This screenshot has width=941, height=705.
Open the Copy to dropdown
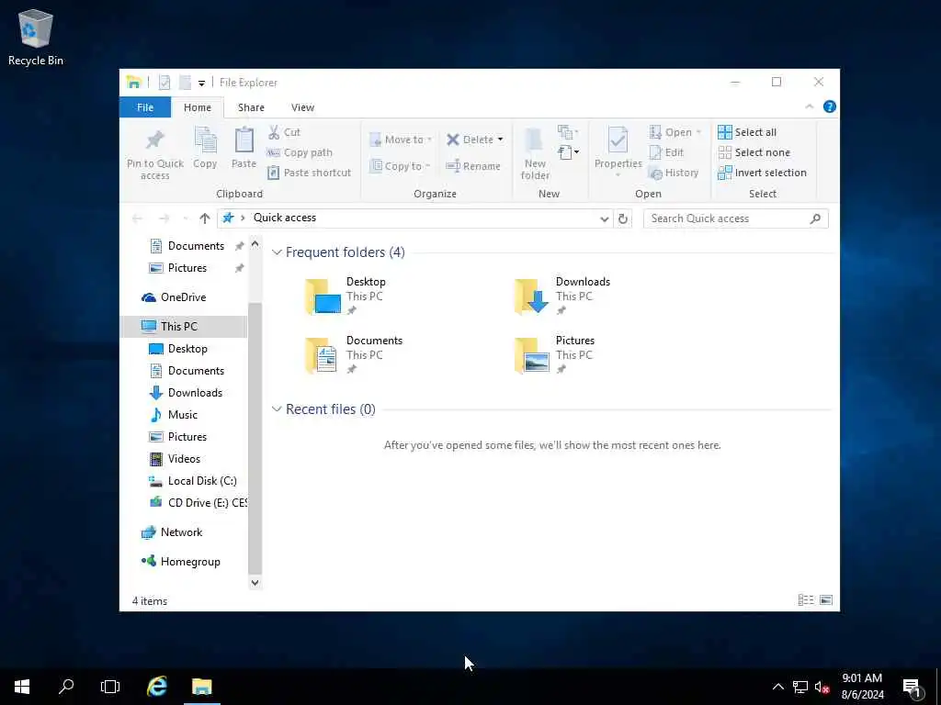(401, 166)
